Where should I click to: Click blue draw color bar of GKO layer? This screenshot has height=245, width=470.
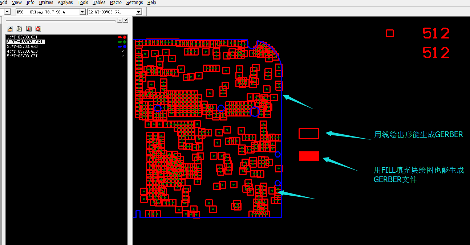(120, 47)
